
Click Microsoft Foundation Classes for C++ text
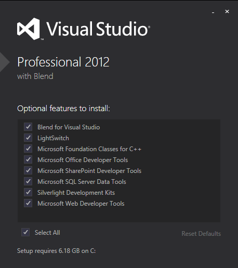click(89, 149)
